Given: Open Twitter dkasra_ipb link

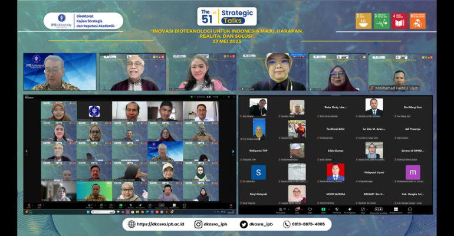Looking at the screenshot, I should point(256,224).
